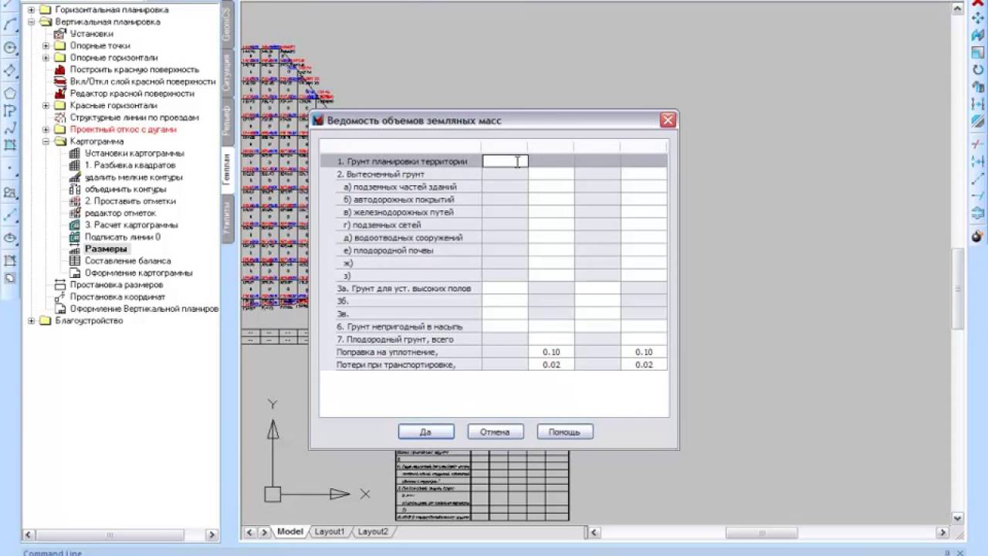
Task: Open Структурные линии по проездам
Action: pyautogui.click(x=134, y=117)
